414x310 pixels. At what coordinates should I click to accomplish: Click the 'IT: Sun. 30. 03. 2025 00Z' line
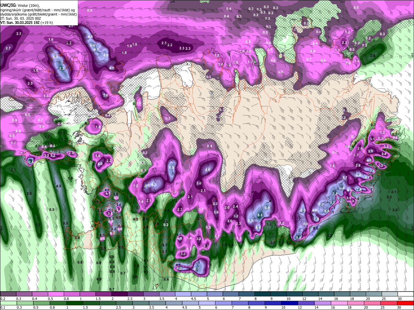pos(20,19)
